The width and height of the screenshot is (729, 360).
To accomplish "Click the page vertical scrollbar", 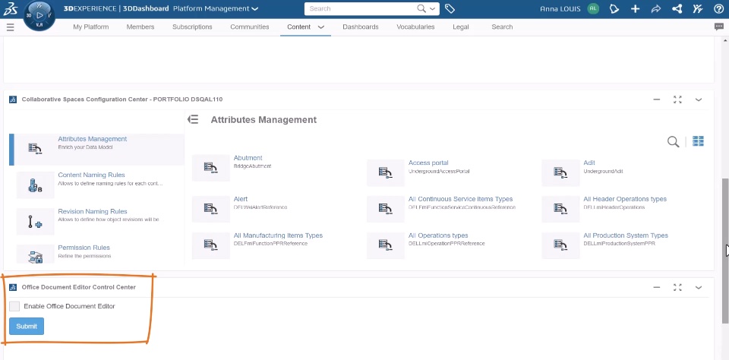I will coord(725,251).
